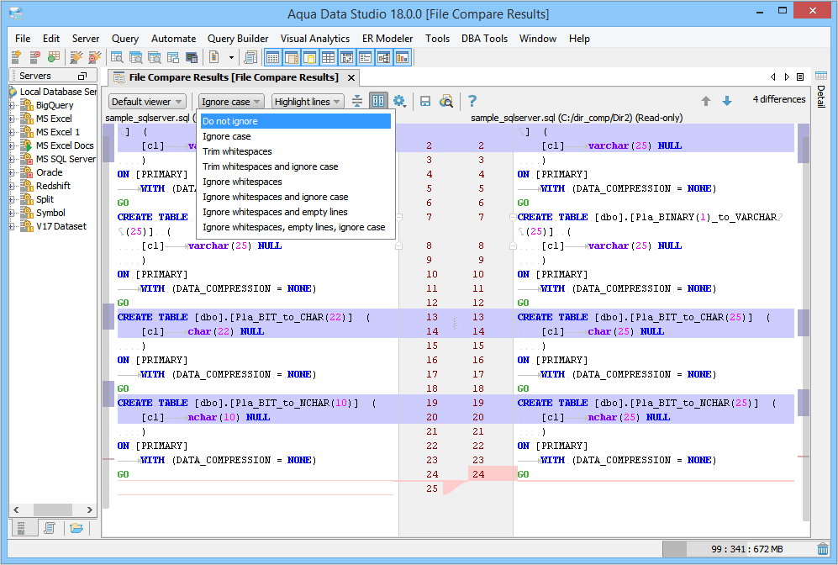
Task: Click the previous difference up arrow
Action: [706, 101]
